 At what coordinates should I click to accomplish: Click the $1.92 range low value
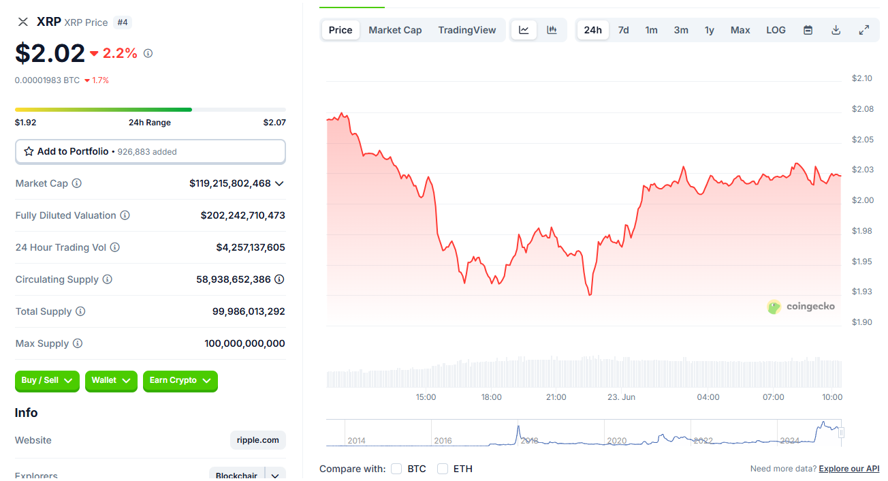[x=26, y=123]
